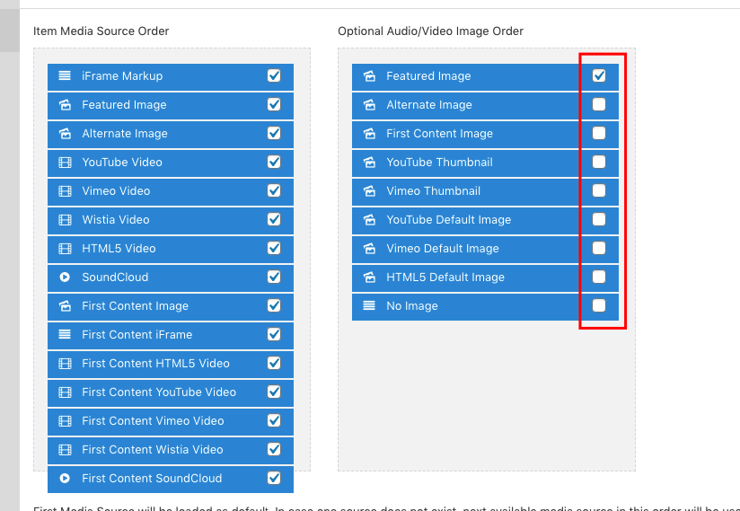The width and height of the screenshot is (740, 511).
Task: Click image icon beside Alternate Image in Item Media
Action: point(65,134)
